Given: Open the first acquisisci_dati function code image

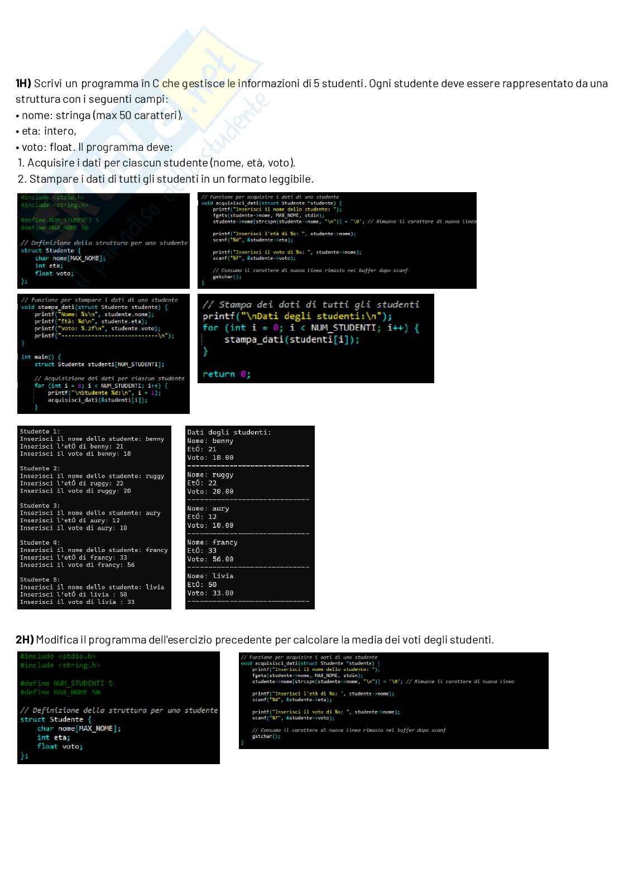Looking at the screenshot, I should [337, 240].
